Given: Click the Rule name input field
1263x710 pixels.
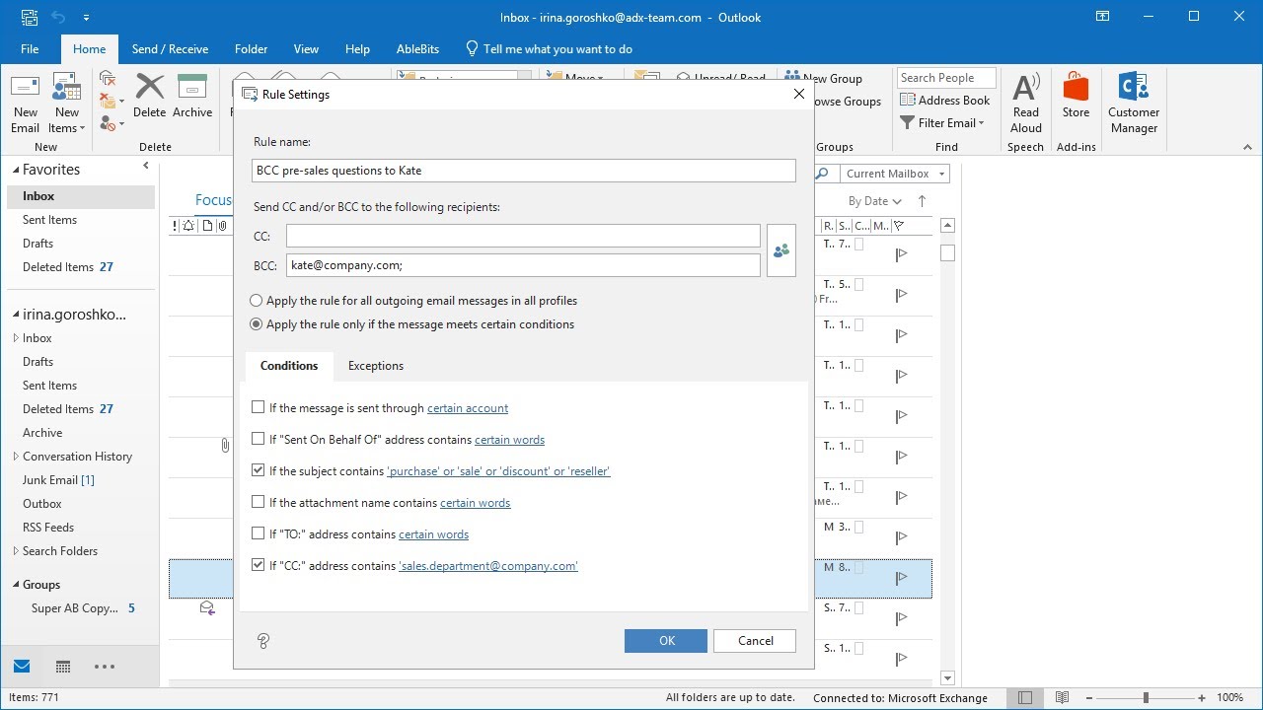Looking at the screenshot, I should (524, 171).
